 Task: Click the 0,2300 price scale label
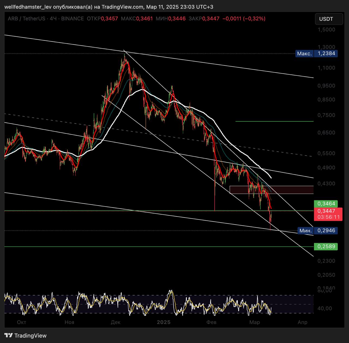coord(326,261)
